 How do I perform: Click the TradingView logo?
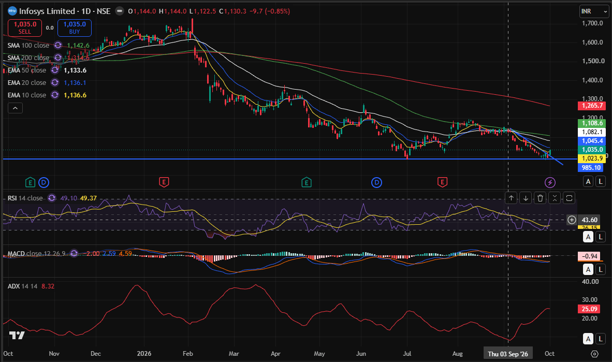click(x=17, y=335)
